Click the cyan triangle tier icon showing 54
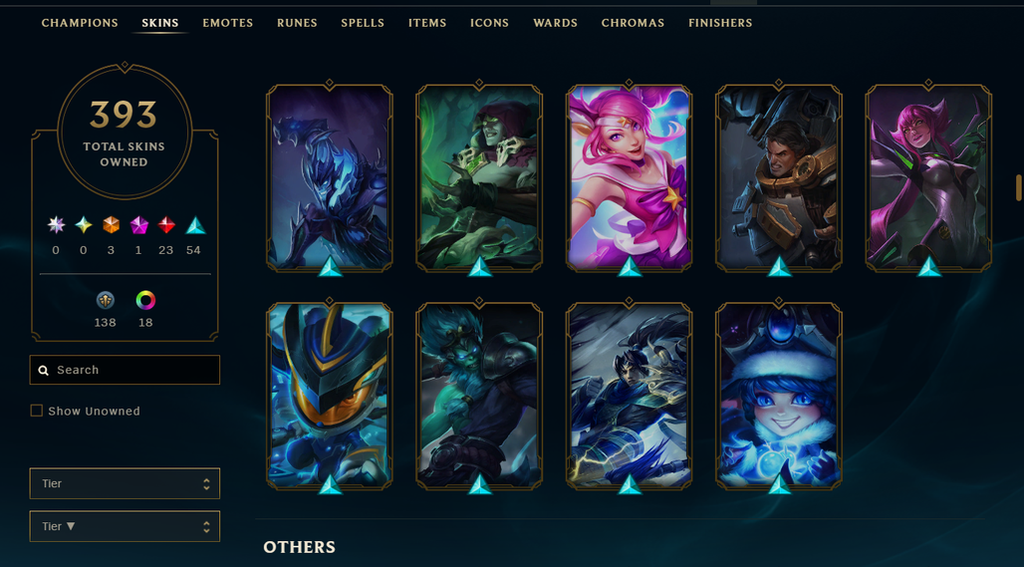Screen dimensions: 1024x567 point(195,225)
